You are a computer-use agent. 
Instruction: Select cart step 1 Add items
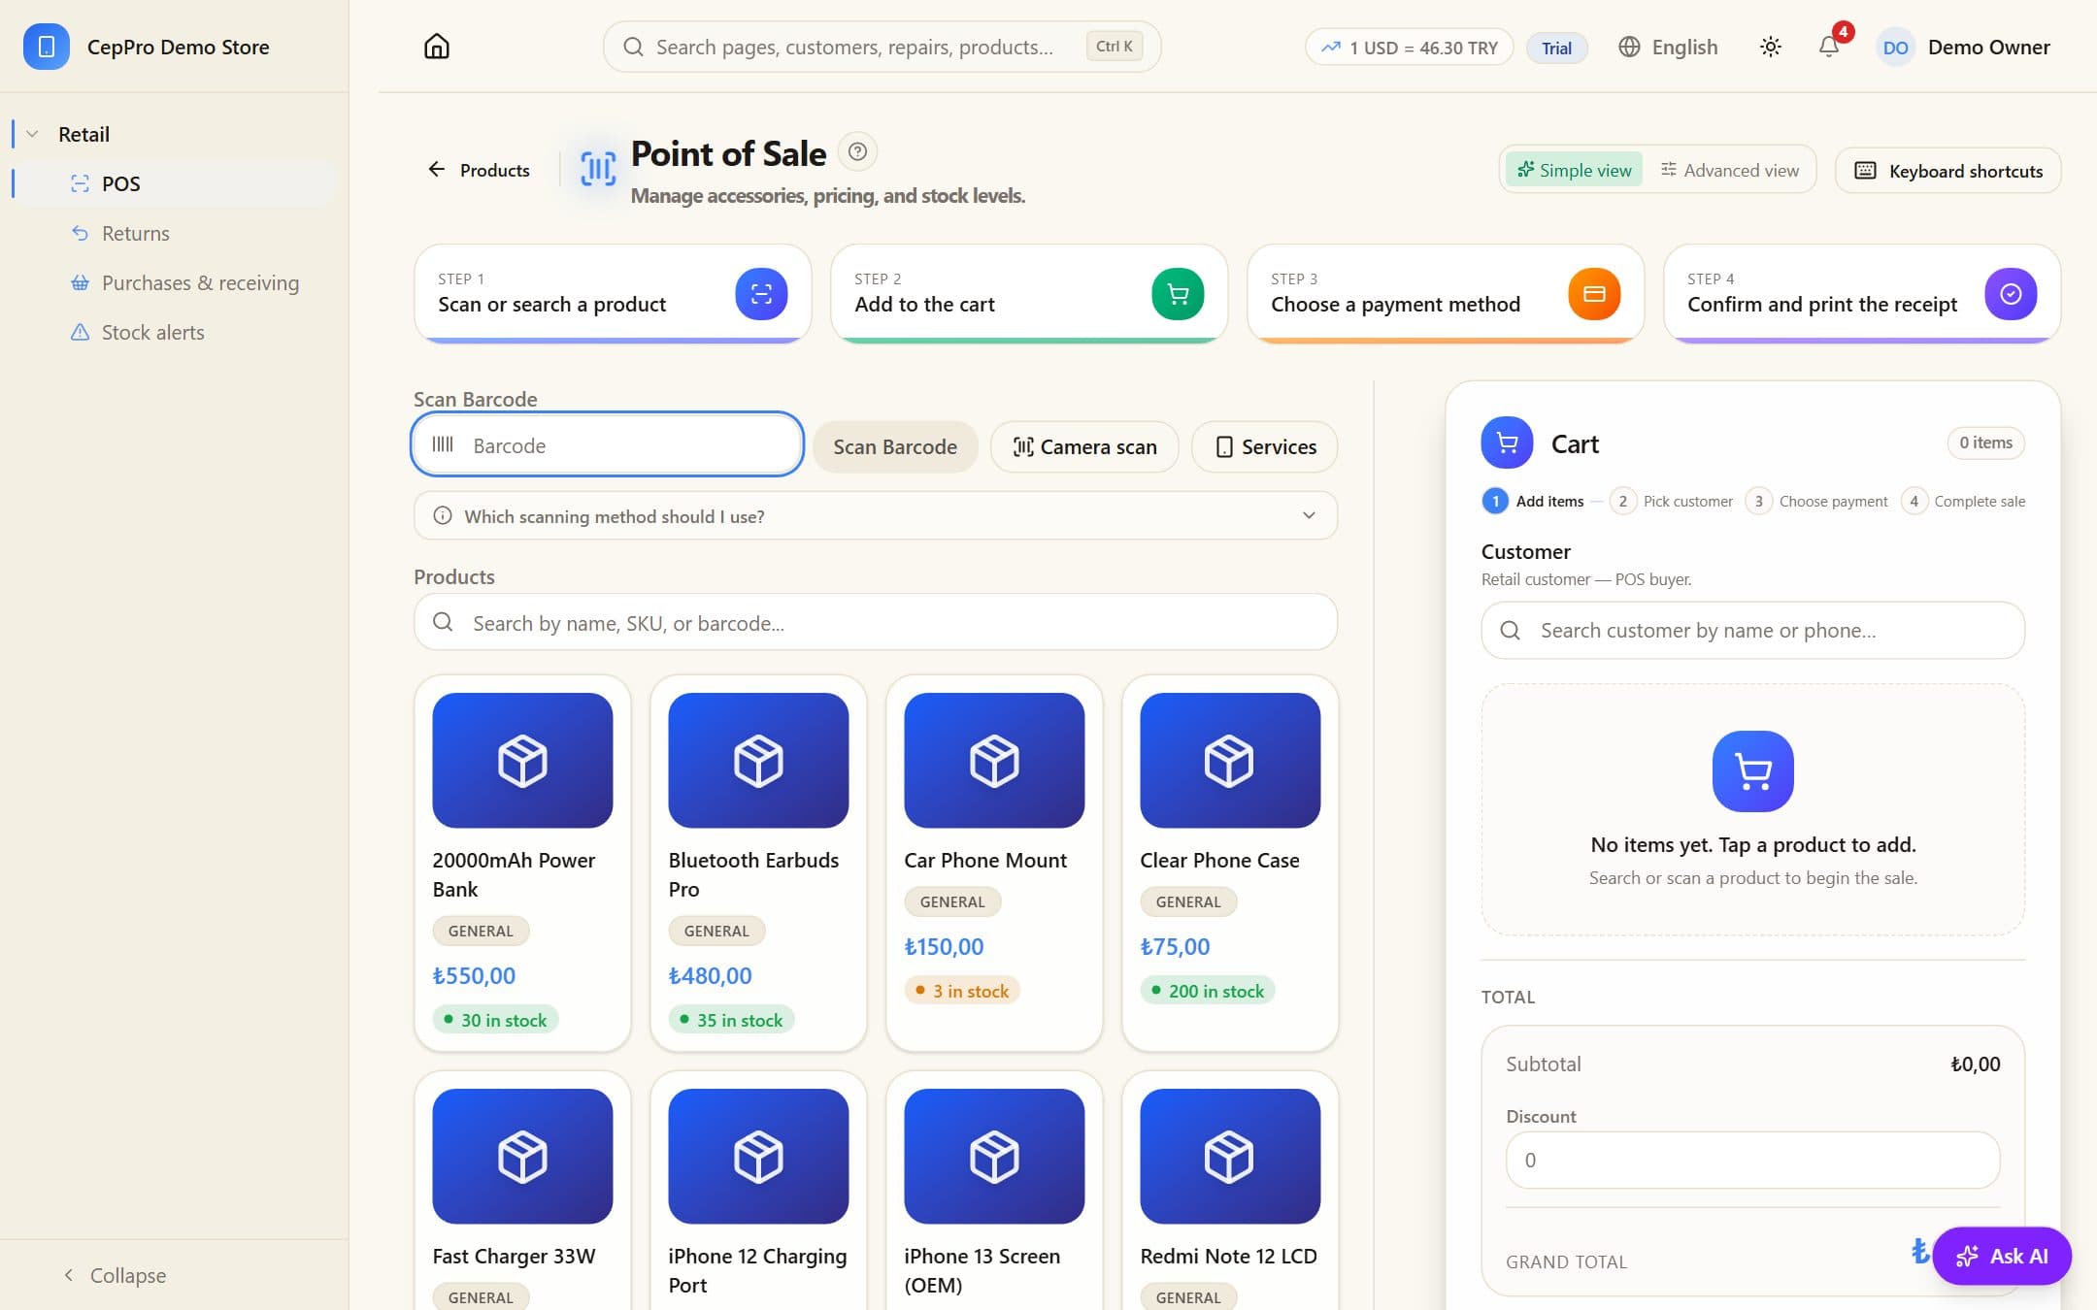(1533, 501)
